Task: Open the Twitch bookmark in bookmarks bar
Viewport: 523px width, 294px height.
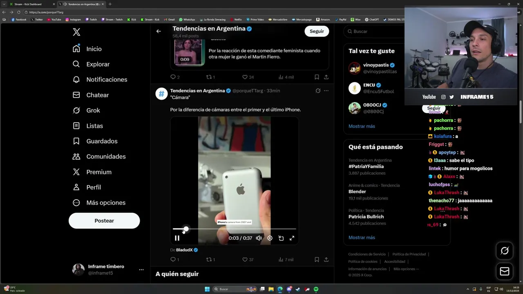Action: [x=91, y=19]
